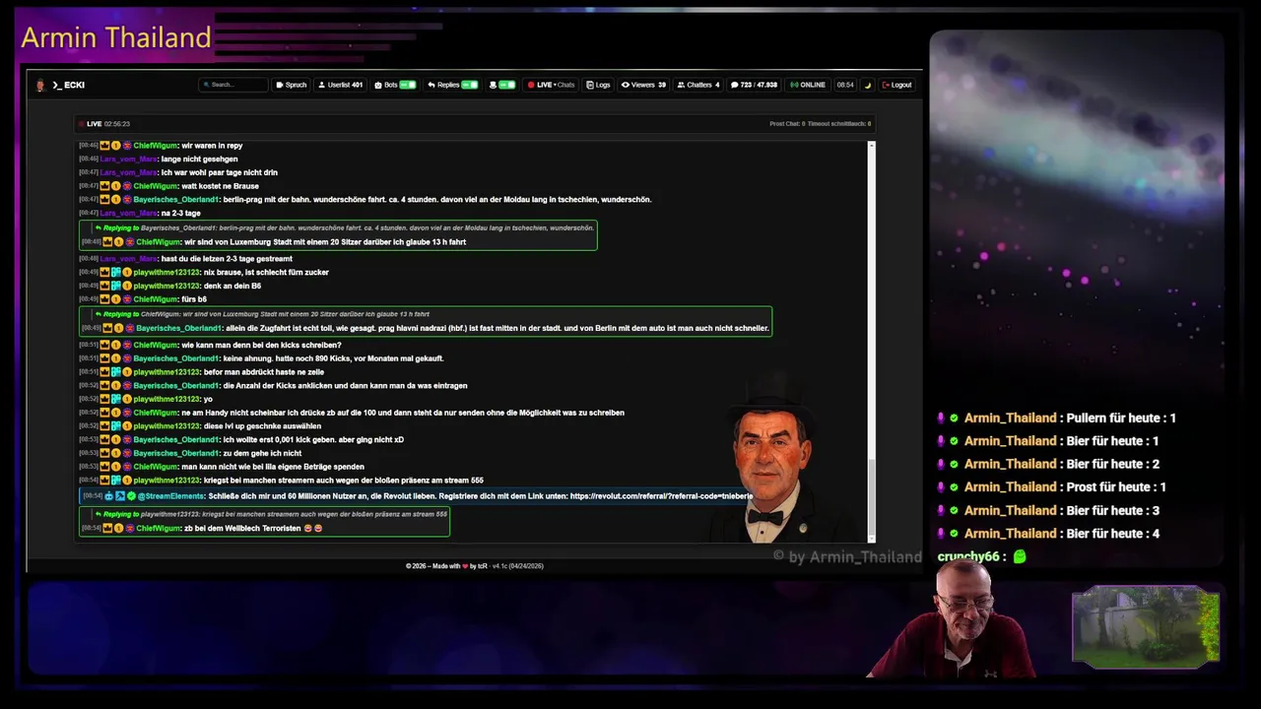The image size is (1261, 709).
Task: Click the reply arrow above the 'Zugfahrt' message
Action: (x=99, y=314)
